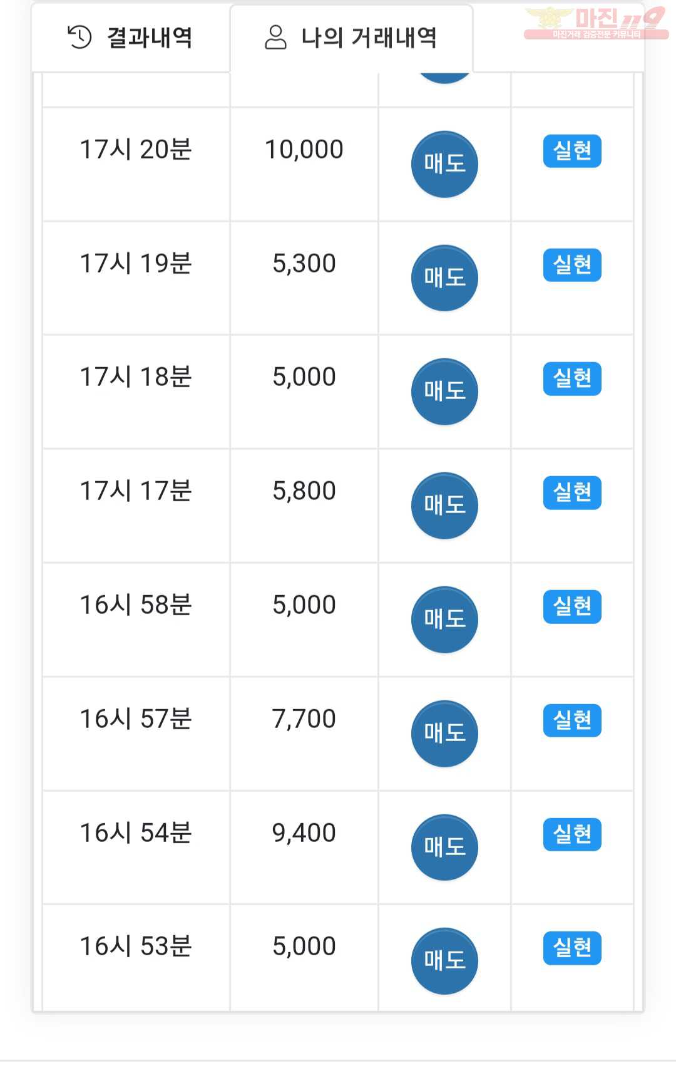Image resolution: width=676 pixels, height=1068 pixels.
Task: Select the 10,000 amount cell
Action: coord(304,164)
